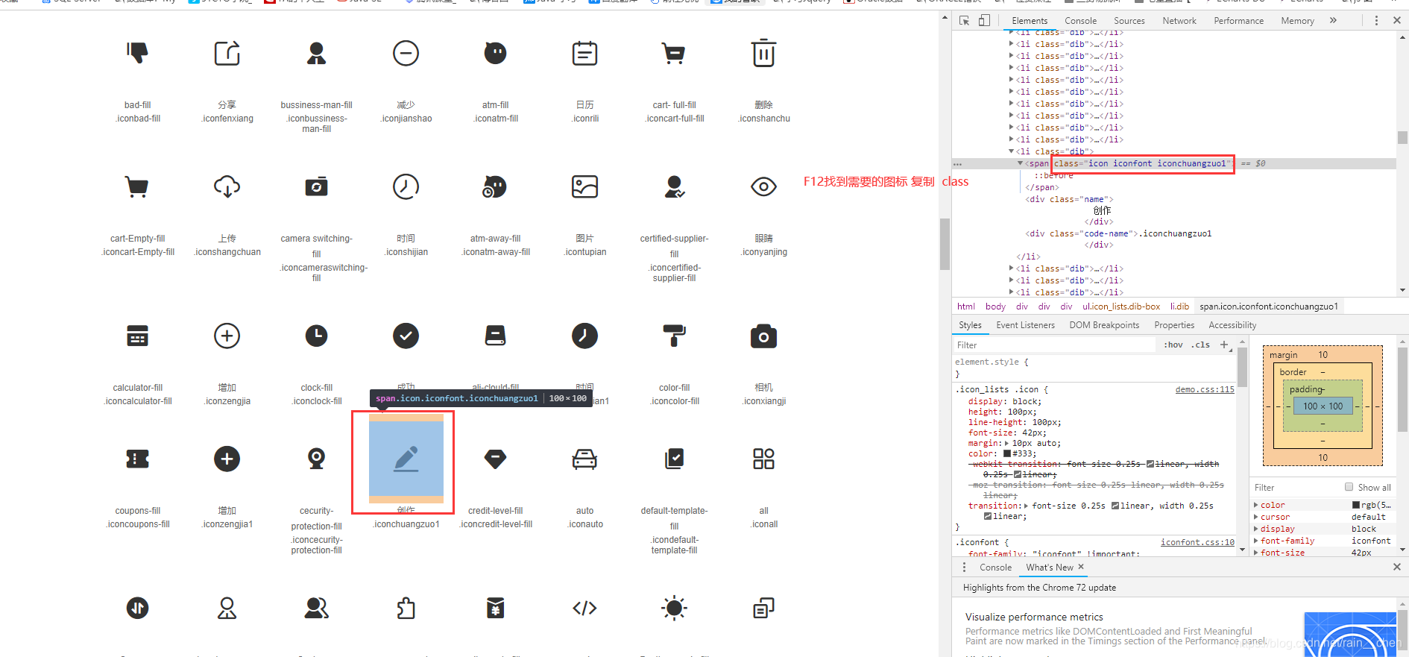Click the computed styles Filter field
This screenshot has width=1409, height=657.
click(1296, 487)
